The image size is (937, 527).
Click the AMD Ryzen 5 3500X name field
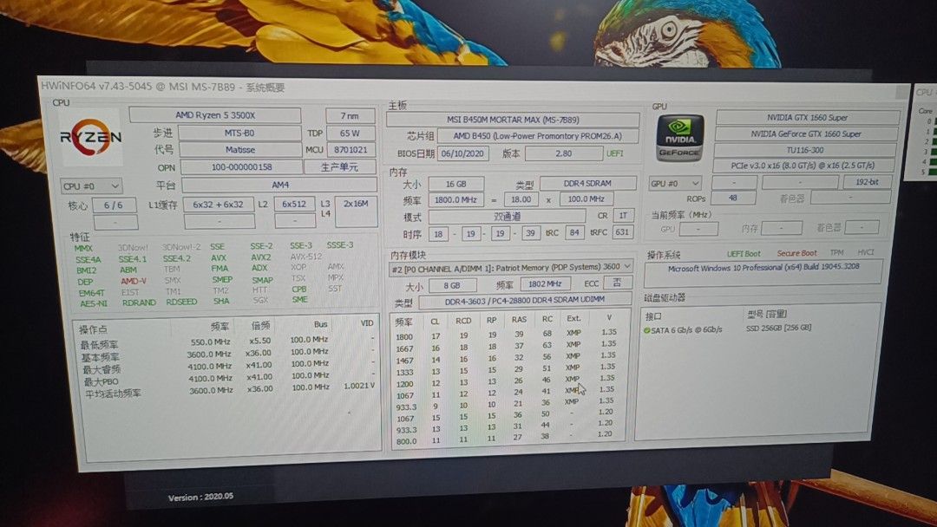coord(215,114)
